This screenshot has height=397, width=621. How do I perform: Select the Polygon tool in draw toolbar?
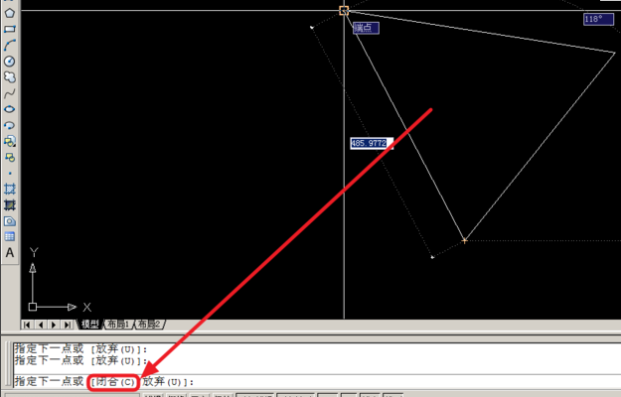point(10,13)
